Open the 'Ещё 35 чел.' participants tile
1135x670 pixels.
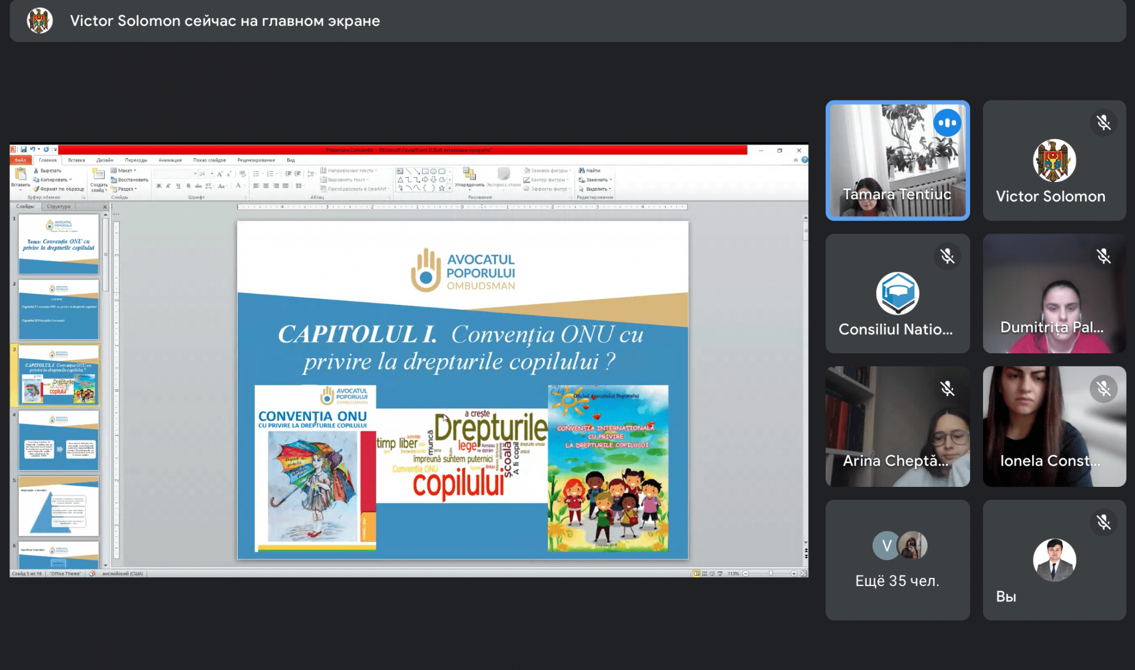(x=897, y=560)
